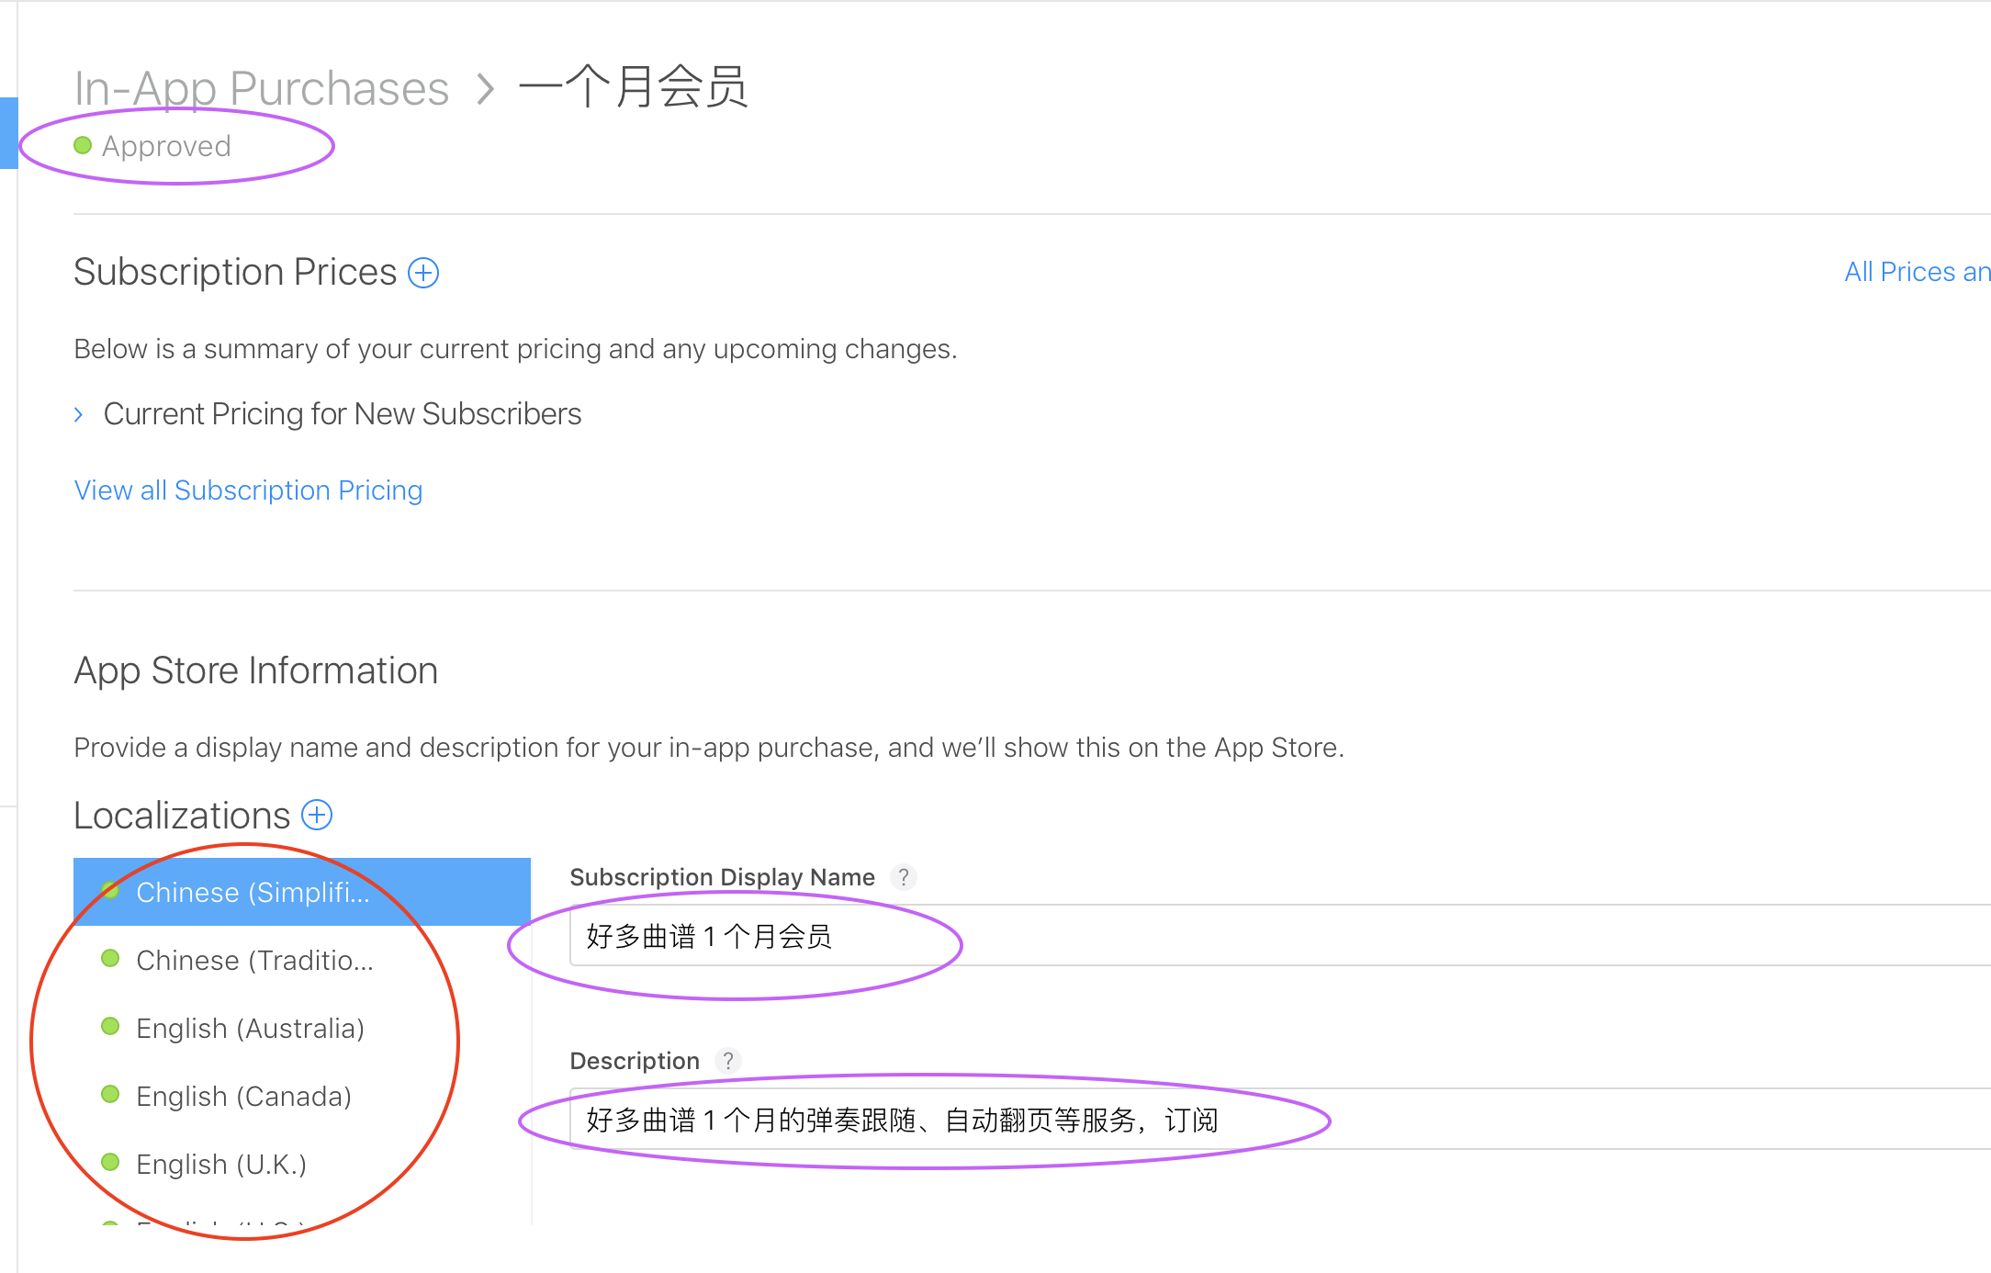Image resolution: width=1991 pixels, height=1273 pixels.
Task: Click the green Approved status dot
Action: point(83,145)
